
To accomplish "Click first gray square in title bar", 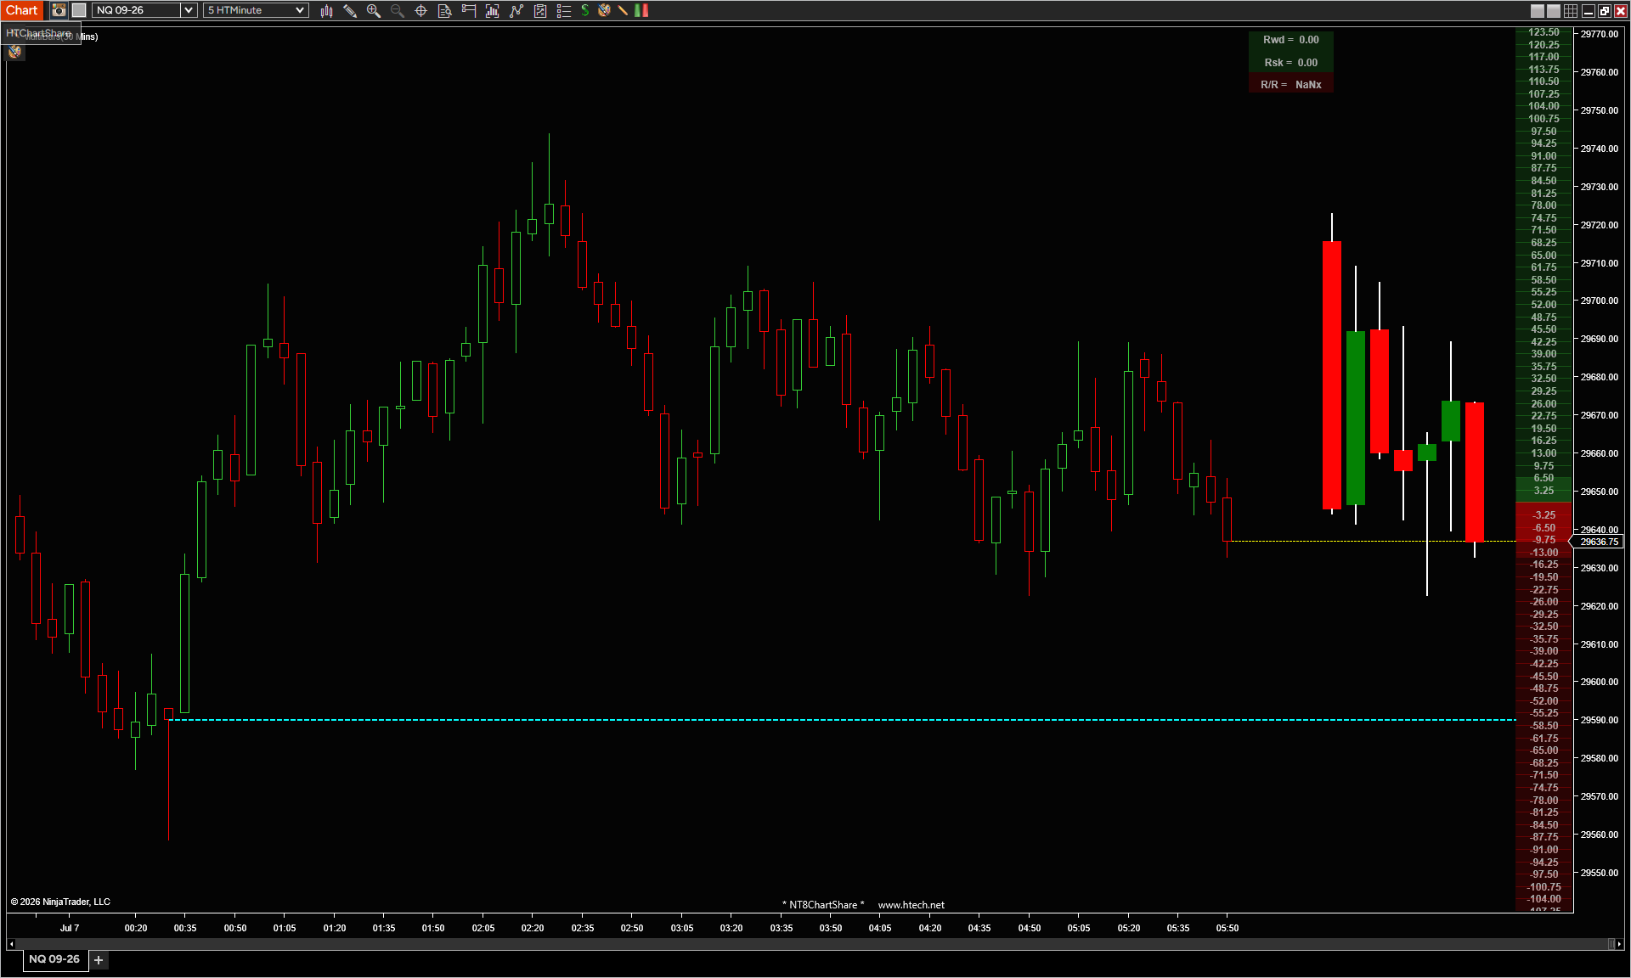I will 1538,11.
